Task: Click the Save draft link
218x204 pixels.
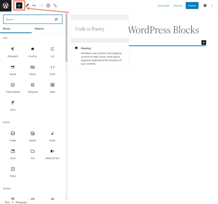Action: (x=164, y=6)
